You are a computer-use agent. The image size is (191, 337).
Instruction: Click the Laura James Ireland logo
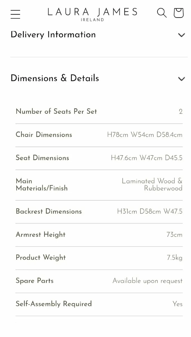93,13
